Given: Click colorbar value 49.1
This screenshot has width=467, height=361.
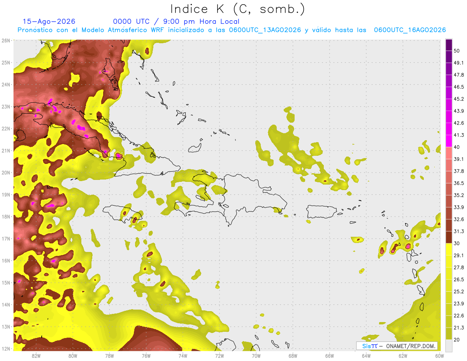Looking at the screenshot, I should coord(458,63).
